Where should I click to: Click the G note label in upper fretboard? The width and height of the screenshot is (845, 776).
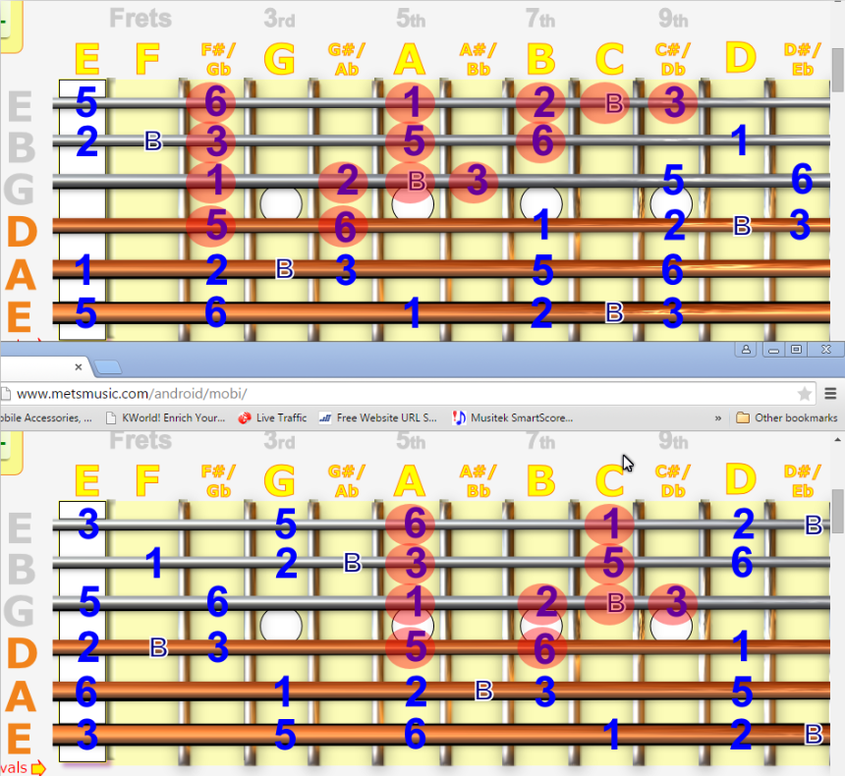[280, 60]
